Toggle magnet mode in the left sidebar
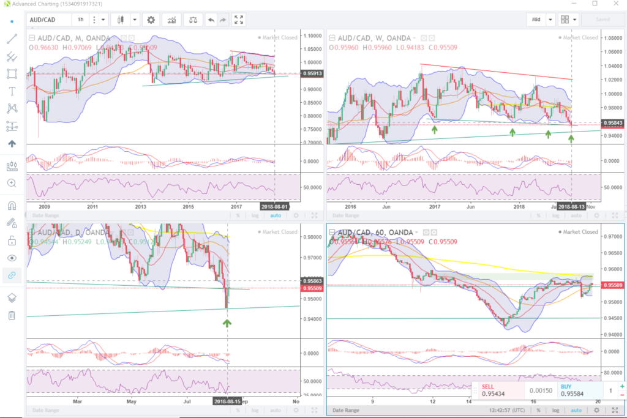The height and width of the screenshot is (418, 627). (x=12, y=206)
